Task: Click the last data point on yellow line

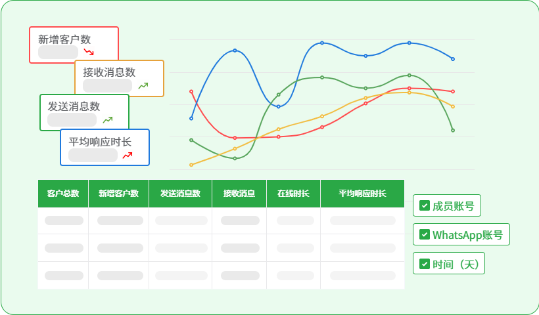Action: click(453, 106)
